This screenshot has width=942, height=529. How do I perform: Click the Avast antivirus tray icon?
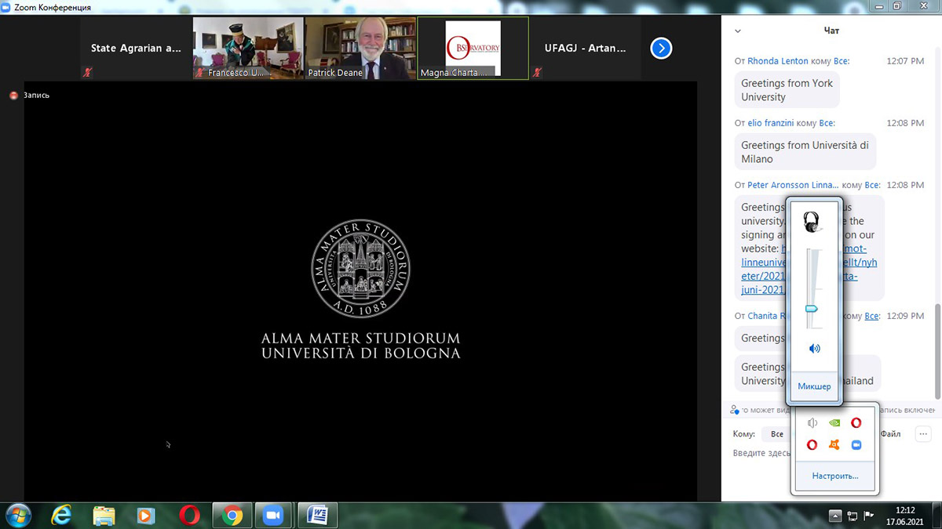pos(834,445)
